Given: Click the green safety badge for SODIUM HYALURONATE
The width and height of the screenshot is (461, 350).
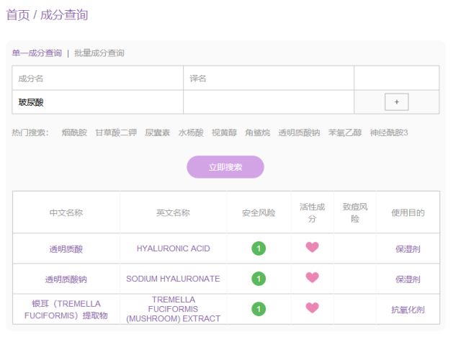Looking at the screenshot, I should click(x=259, y=279).
